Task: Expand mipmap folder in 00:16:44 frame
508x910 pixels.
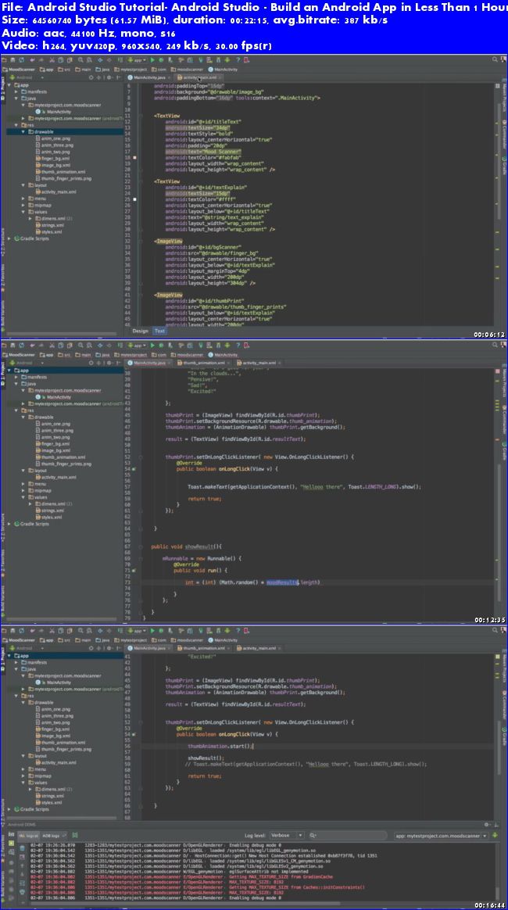Action: 23,776
